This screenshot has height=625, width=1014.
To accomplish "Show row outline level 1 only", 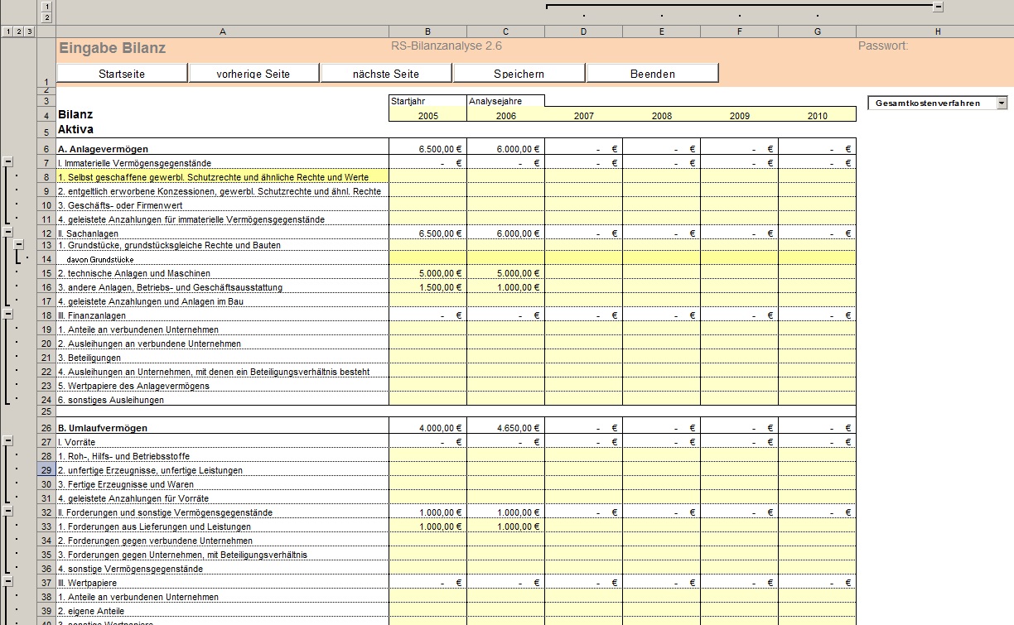I will coord(7,31).
